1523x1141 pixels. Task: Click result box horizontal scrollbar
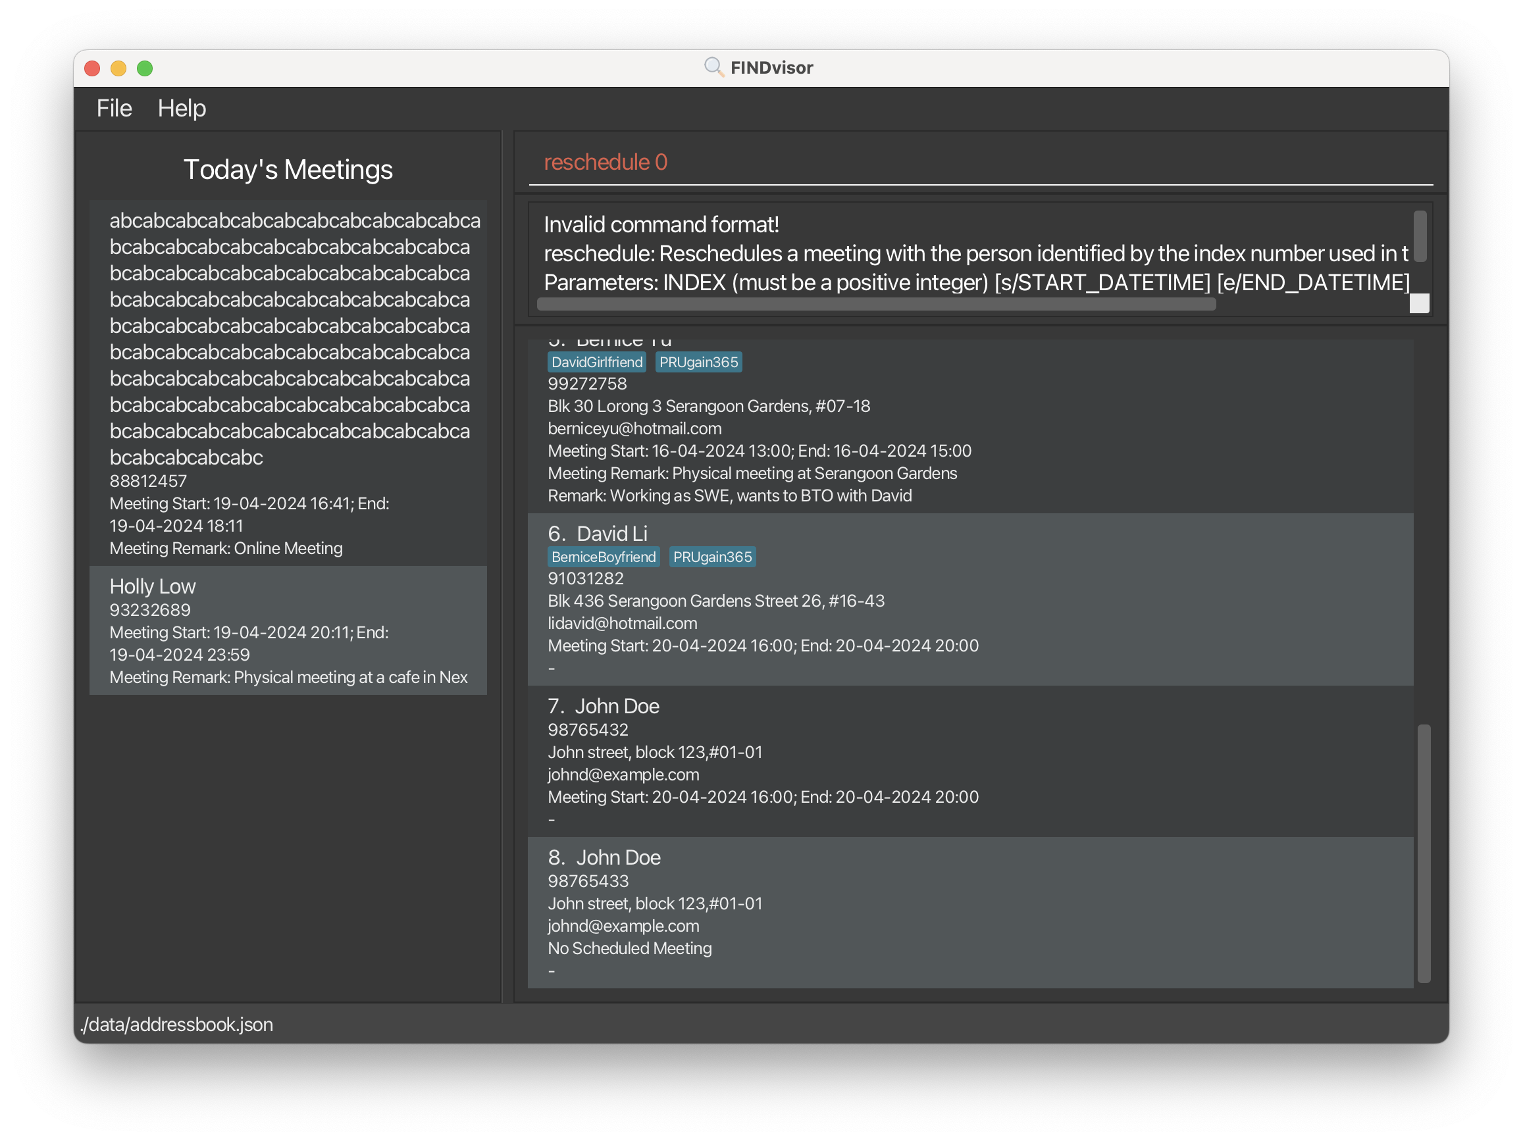point(875,304)
